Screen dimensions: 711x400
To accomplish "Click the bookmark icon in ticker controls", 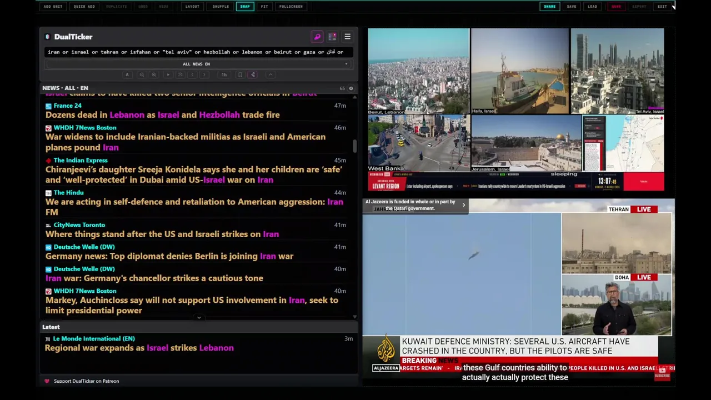I will 240,74.
